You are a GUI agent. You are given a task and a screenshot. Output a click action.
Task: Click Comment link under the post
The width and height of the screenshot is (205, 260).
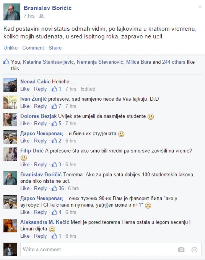[33, 48]
